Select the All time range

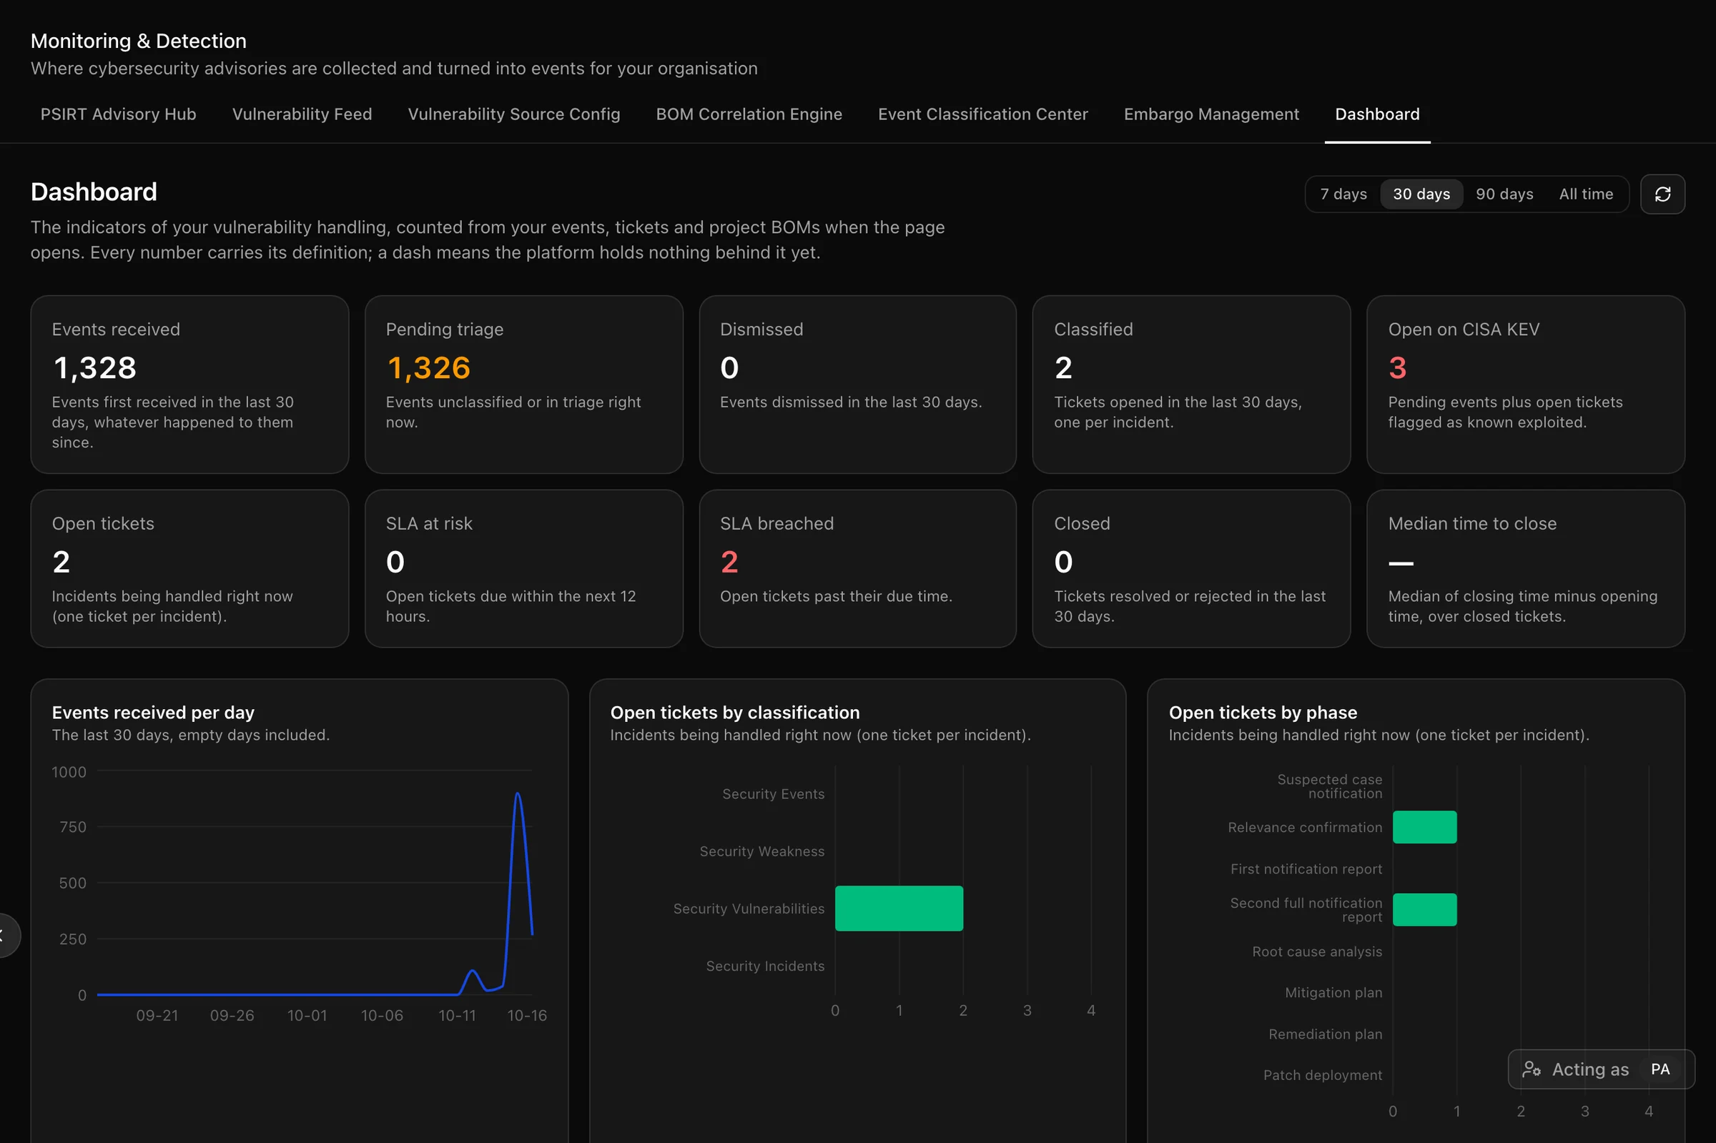tap(1586, 194)
